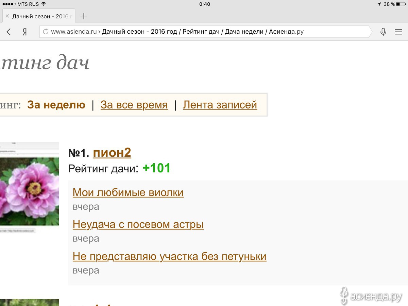Open a new tab with plus icon
The width and height of the screenshot is (408, 306).
tap(84, 16)
